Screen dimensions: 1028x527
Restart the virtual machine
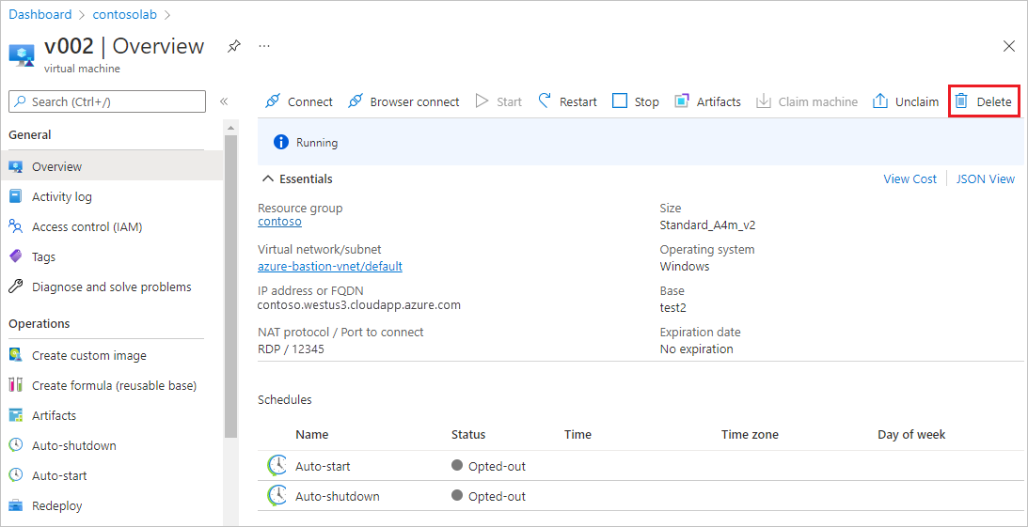pos(567,101)
